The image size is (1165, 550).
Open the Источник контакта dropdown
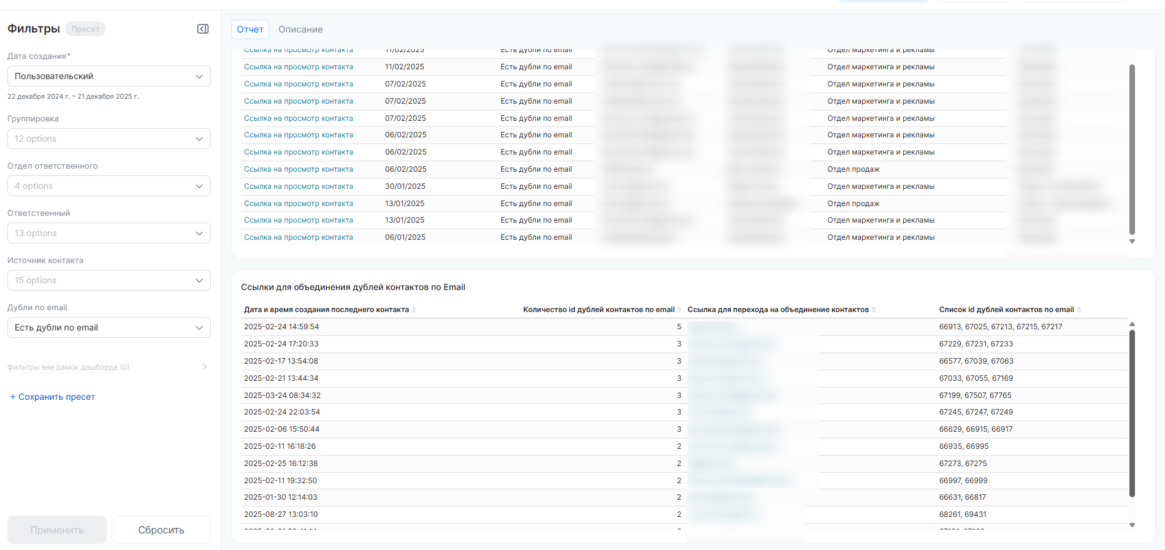coord(109,280)
